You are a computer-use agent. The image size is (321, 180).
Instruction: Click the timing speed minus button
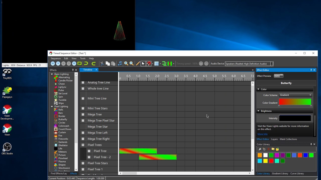point(206,63)
